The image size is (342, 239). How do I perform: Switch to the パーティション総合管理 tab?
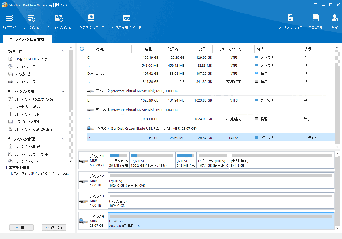[x=27, y=39]
